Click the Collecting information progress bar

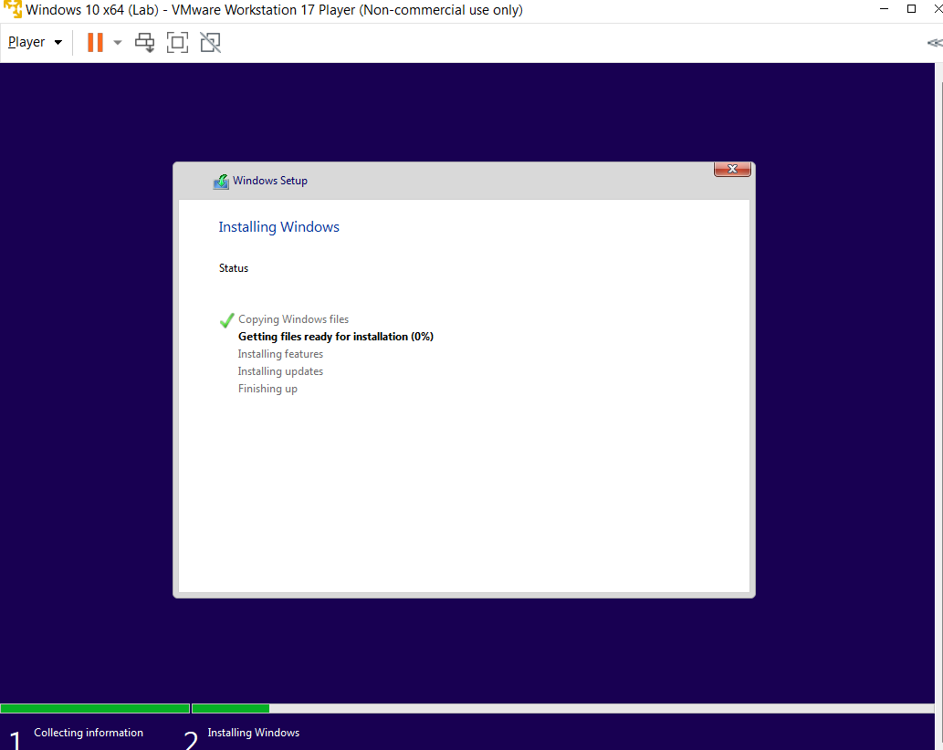(x=95, y=709)
